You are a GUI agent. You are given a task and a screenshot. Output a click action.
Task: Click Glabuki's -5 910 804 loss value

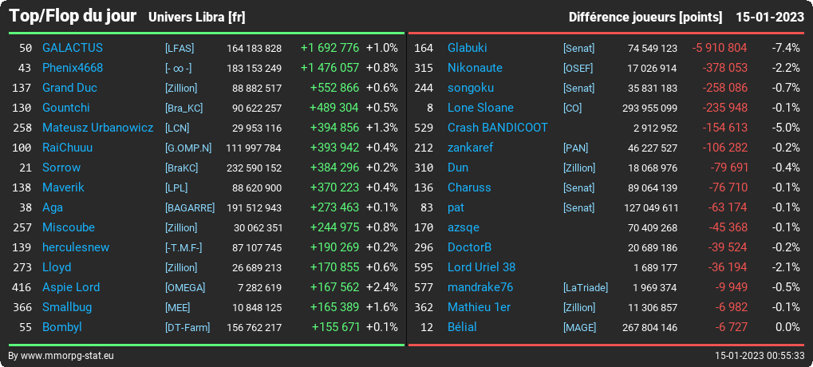[x=719, y=48]
